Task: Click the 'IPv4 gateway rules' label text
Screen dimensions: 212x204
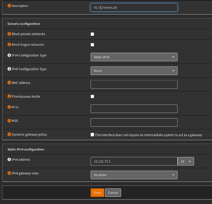Action: point(25,173)
